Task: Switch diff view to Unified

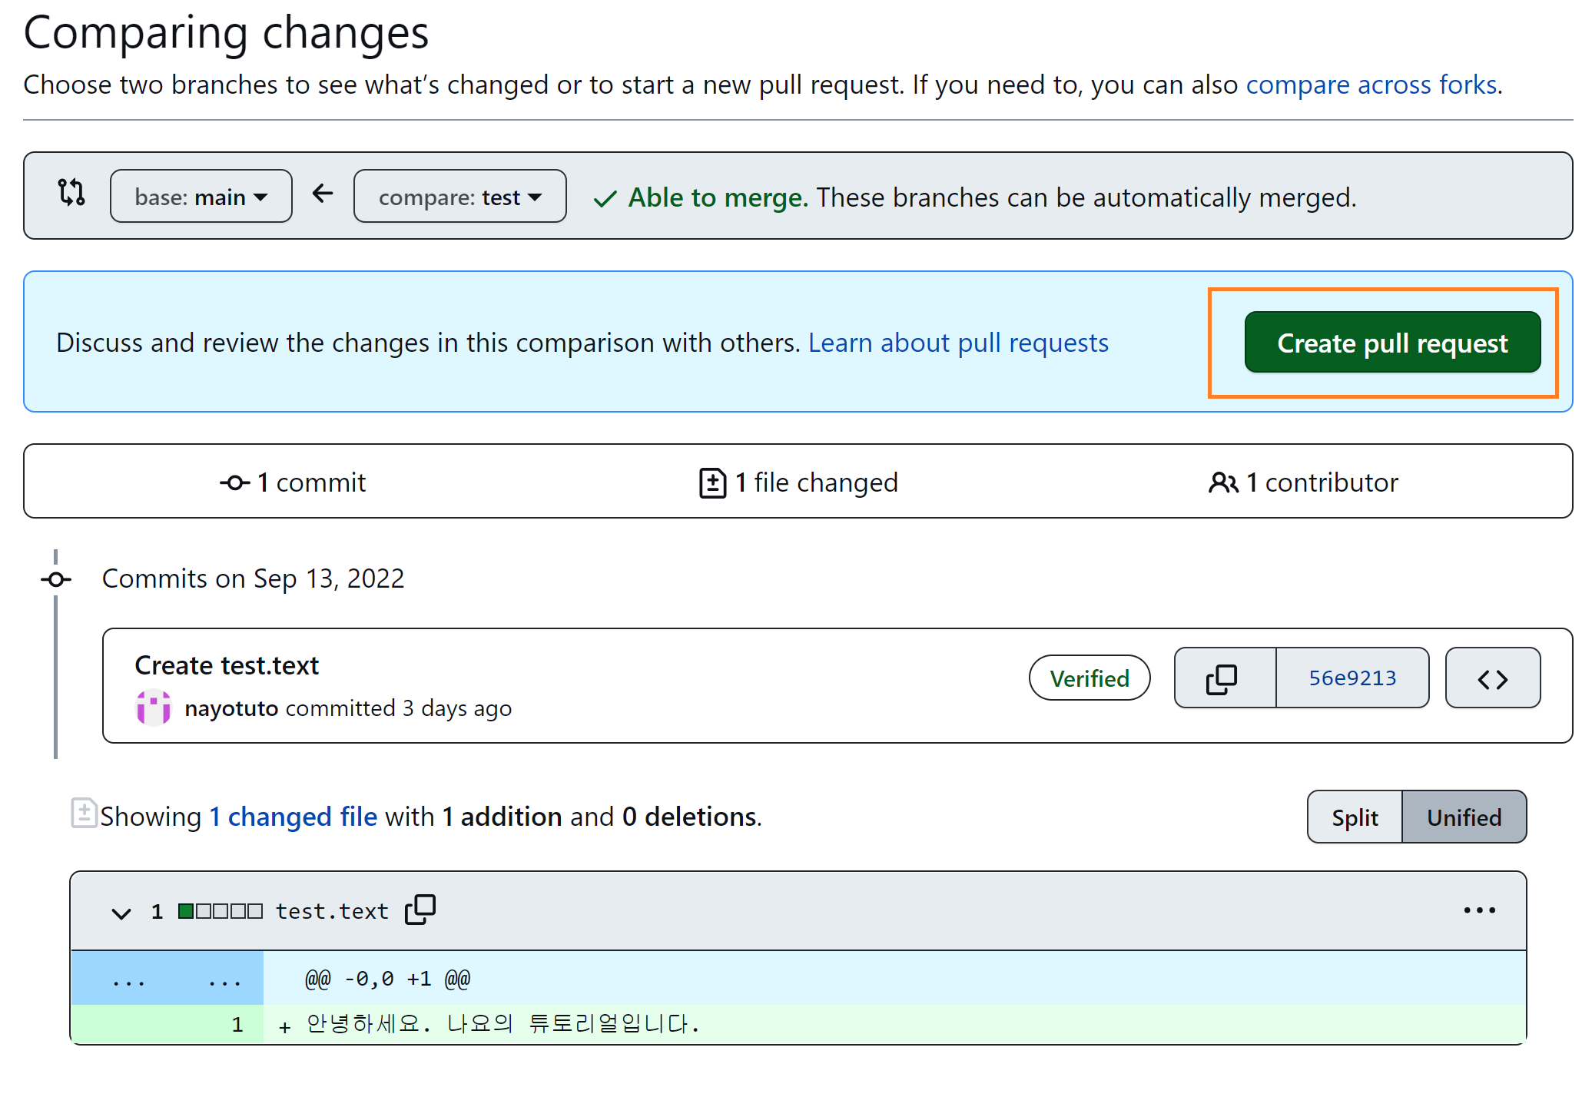Action: (1464, 817)
